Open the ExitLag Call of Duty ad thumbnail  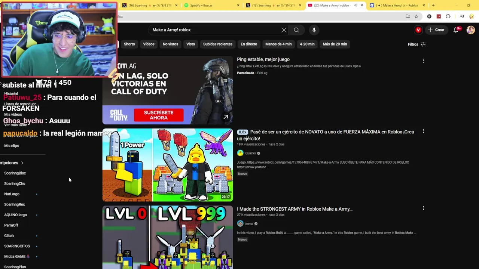(168, 90)
